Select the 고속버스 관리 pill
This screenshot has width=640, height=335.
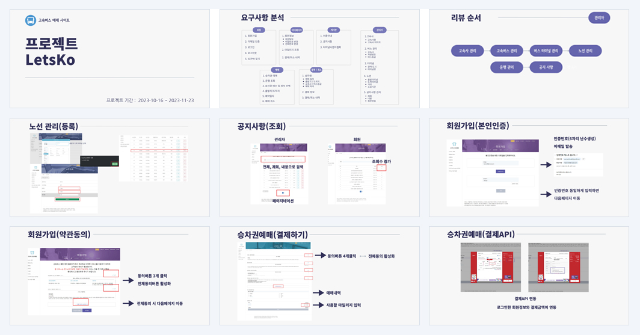(x=506, y=51)
